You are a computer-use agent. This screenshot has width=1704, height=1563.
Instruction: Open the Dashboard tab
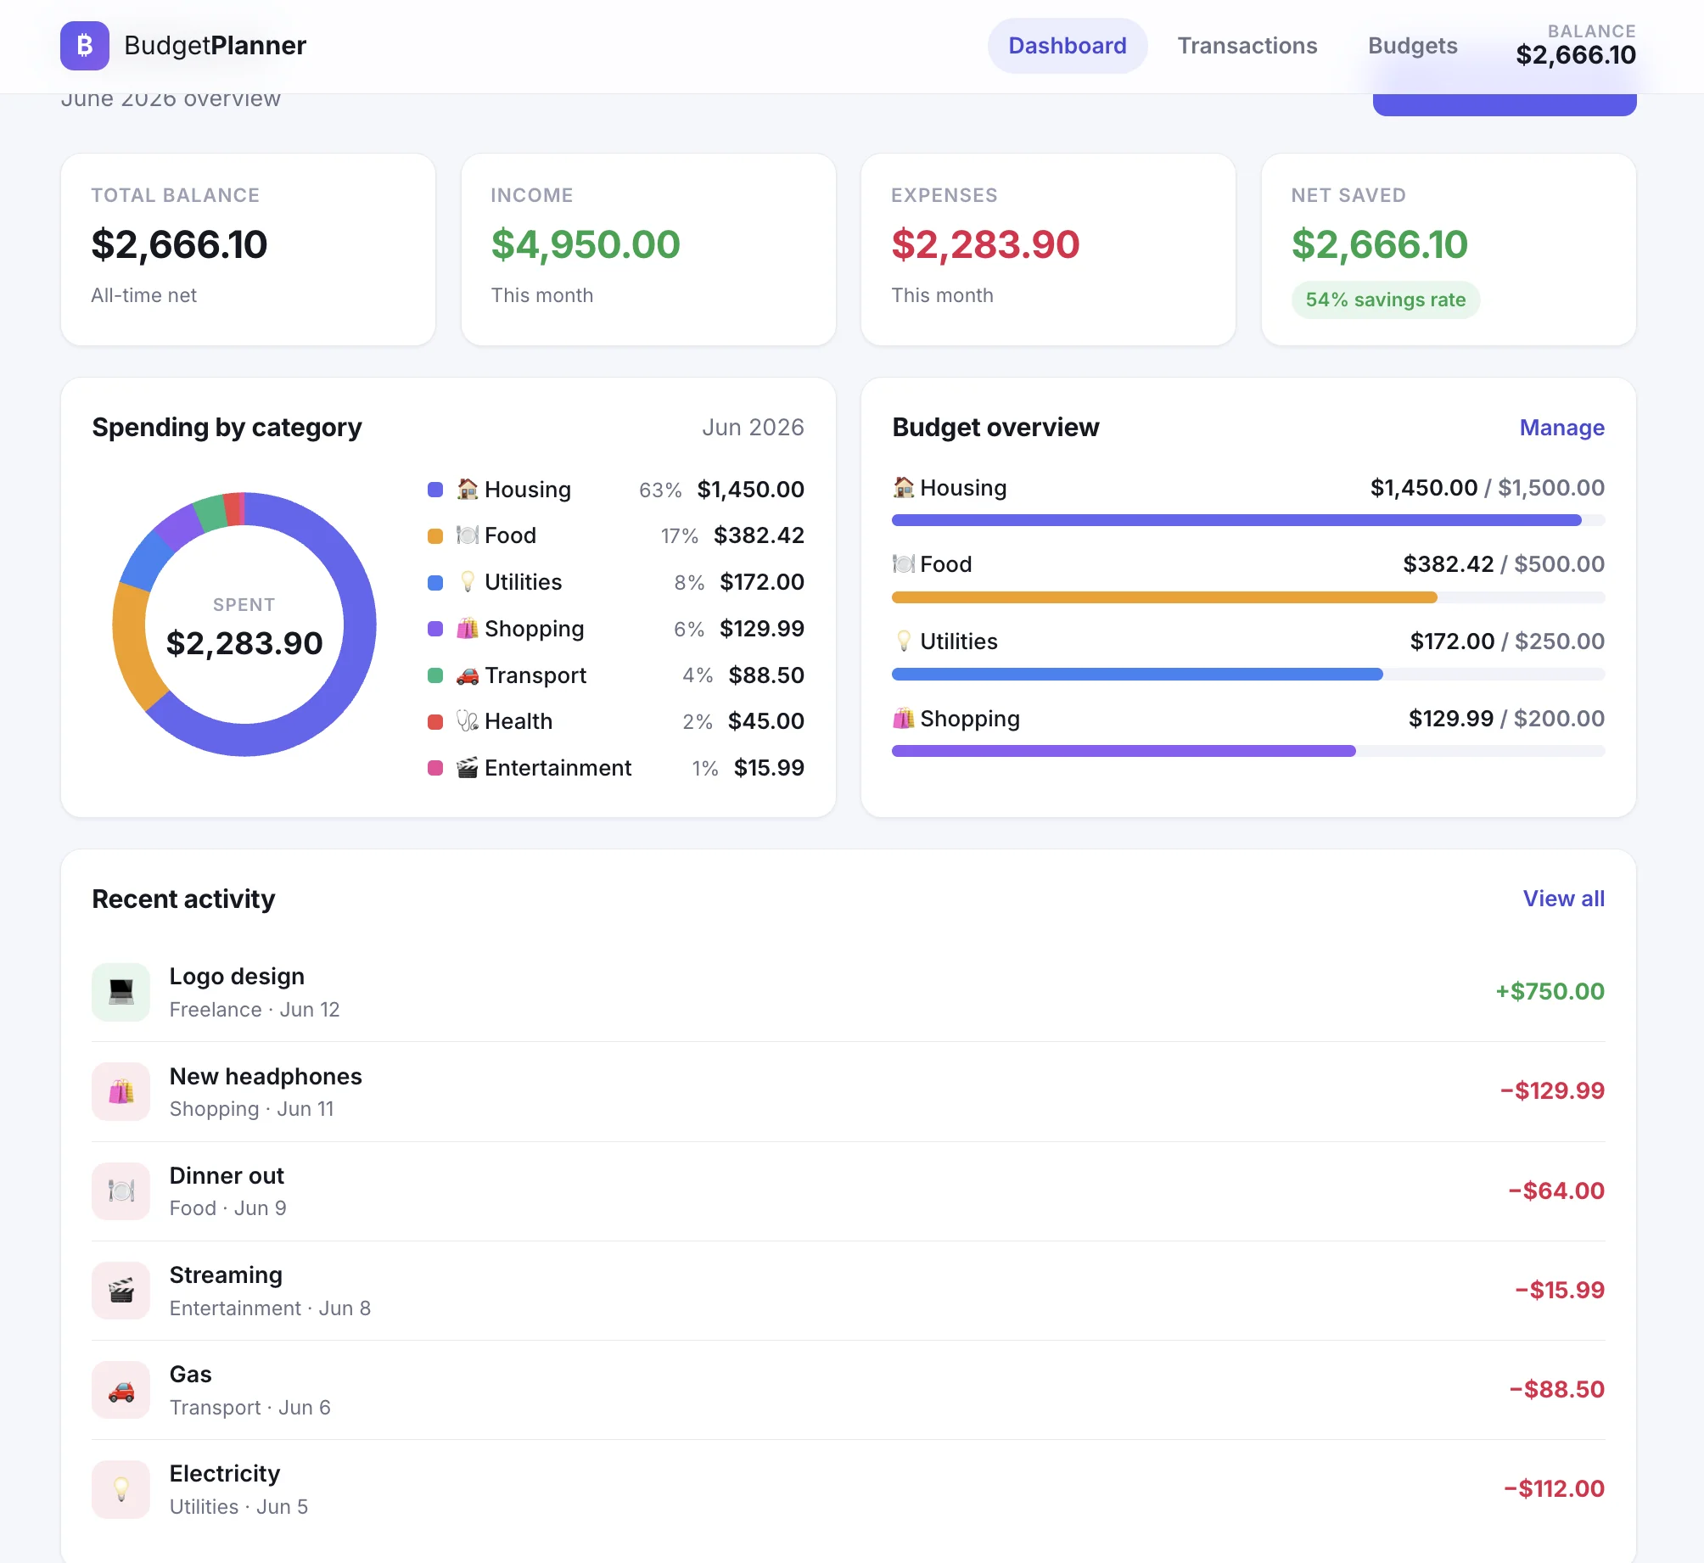1068,46
